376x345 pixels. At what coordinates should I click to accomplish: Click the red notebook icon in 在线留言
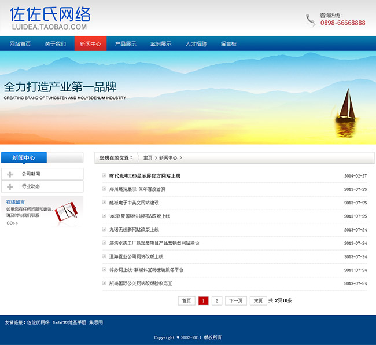click(66, 212)
